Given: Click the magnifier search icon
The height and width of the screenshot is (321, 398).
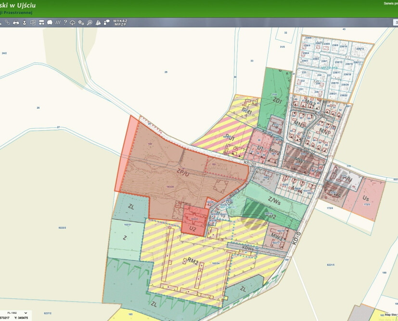Looking at the screenshot, I should (90, 23).
